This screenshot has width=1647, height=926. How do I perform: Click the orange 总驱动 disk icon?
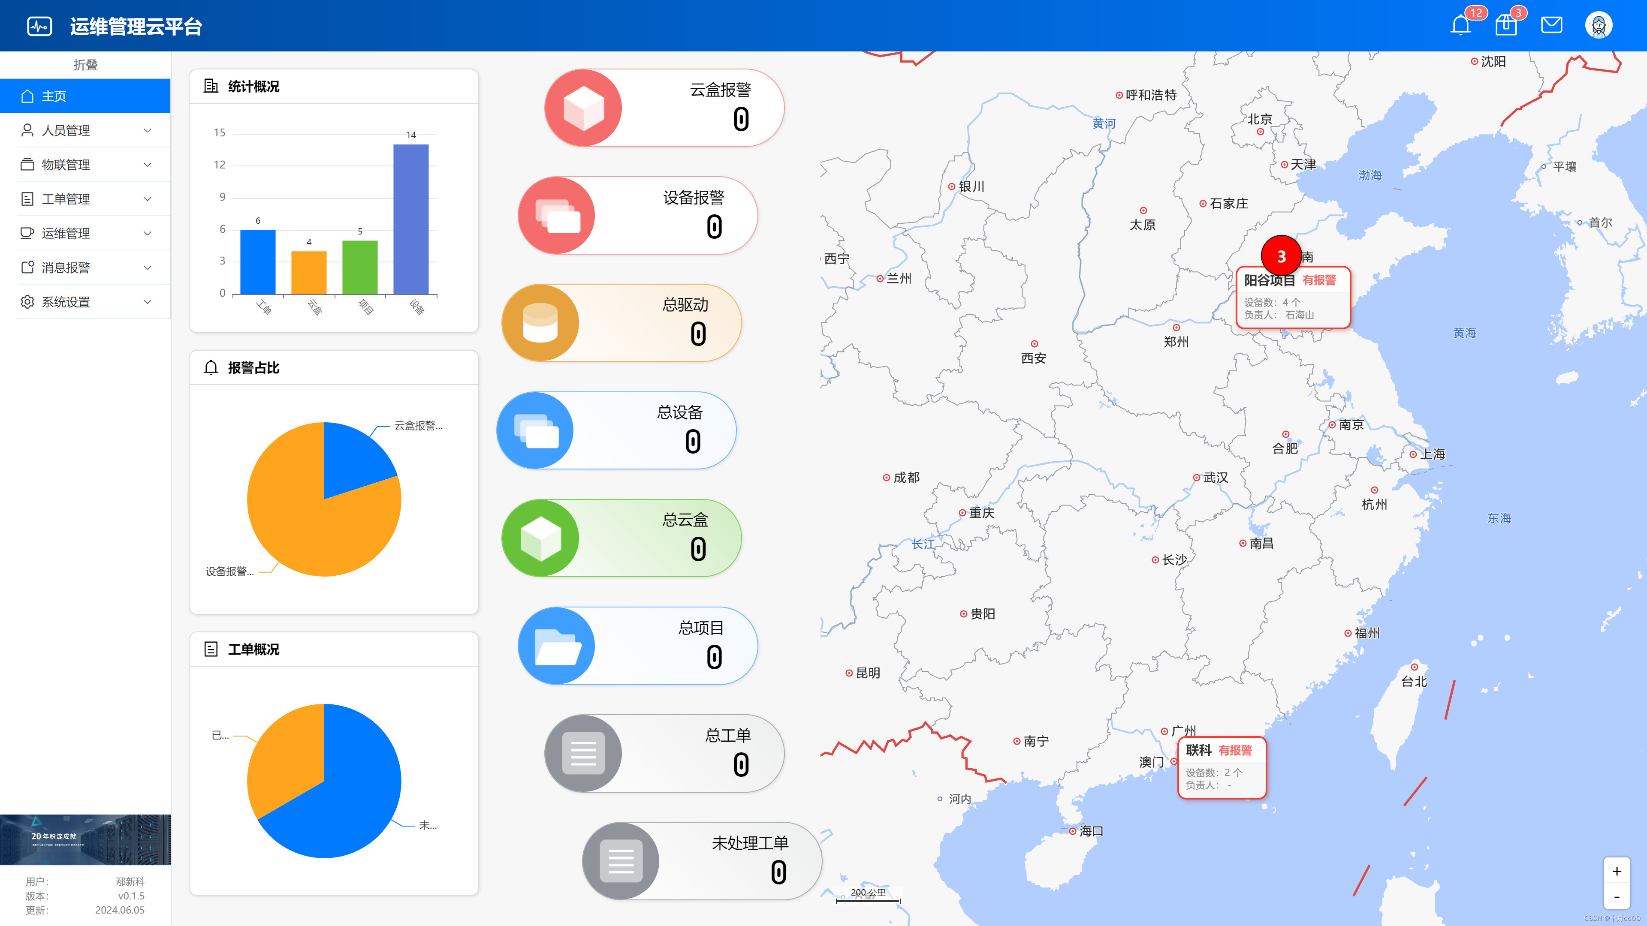point(540,323)
